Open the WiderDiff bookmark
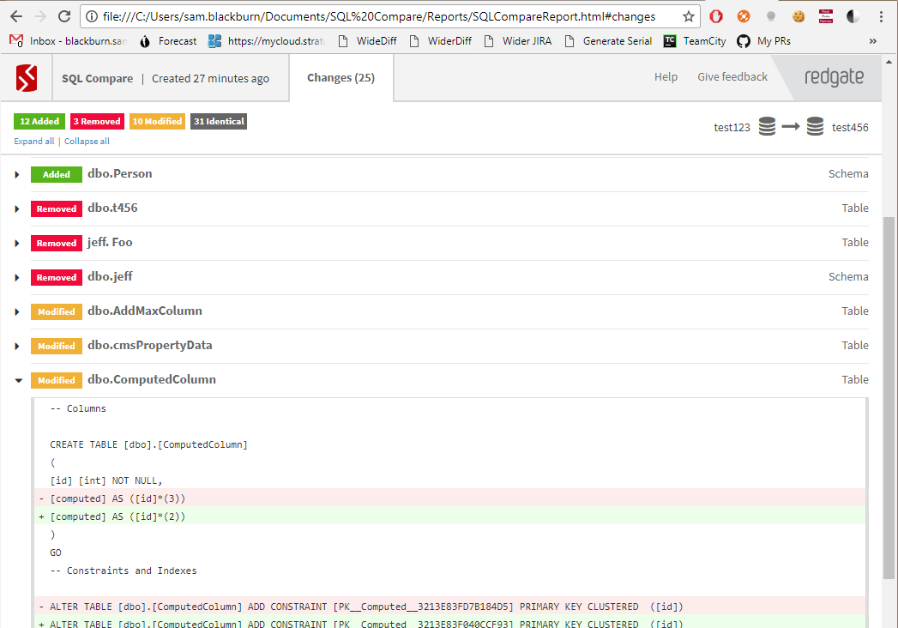Screen dimensions: 898x628 440,41
